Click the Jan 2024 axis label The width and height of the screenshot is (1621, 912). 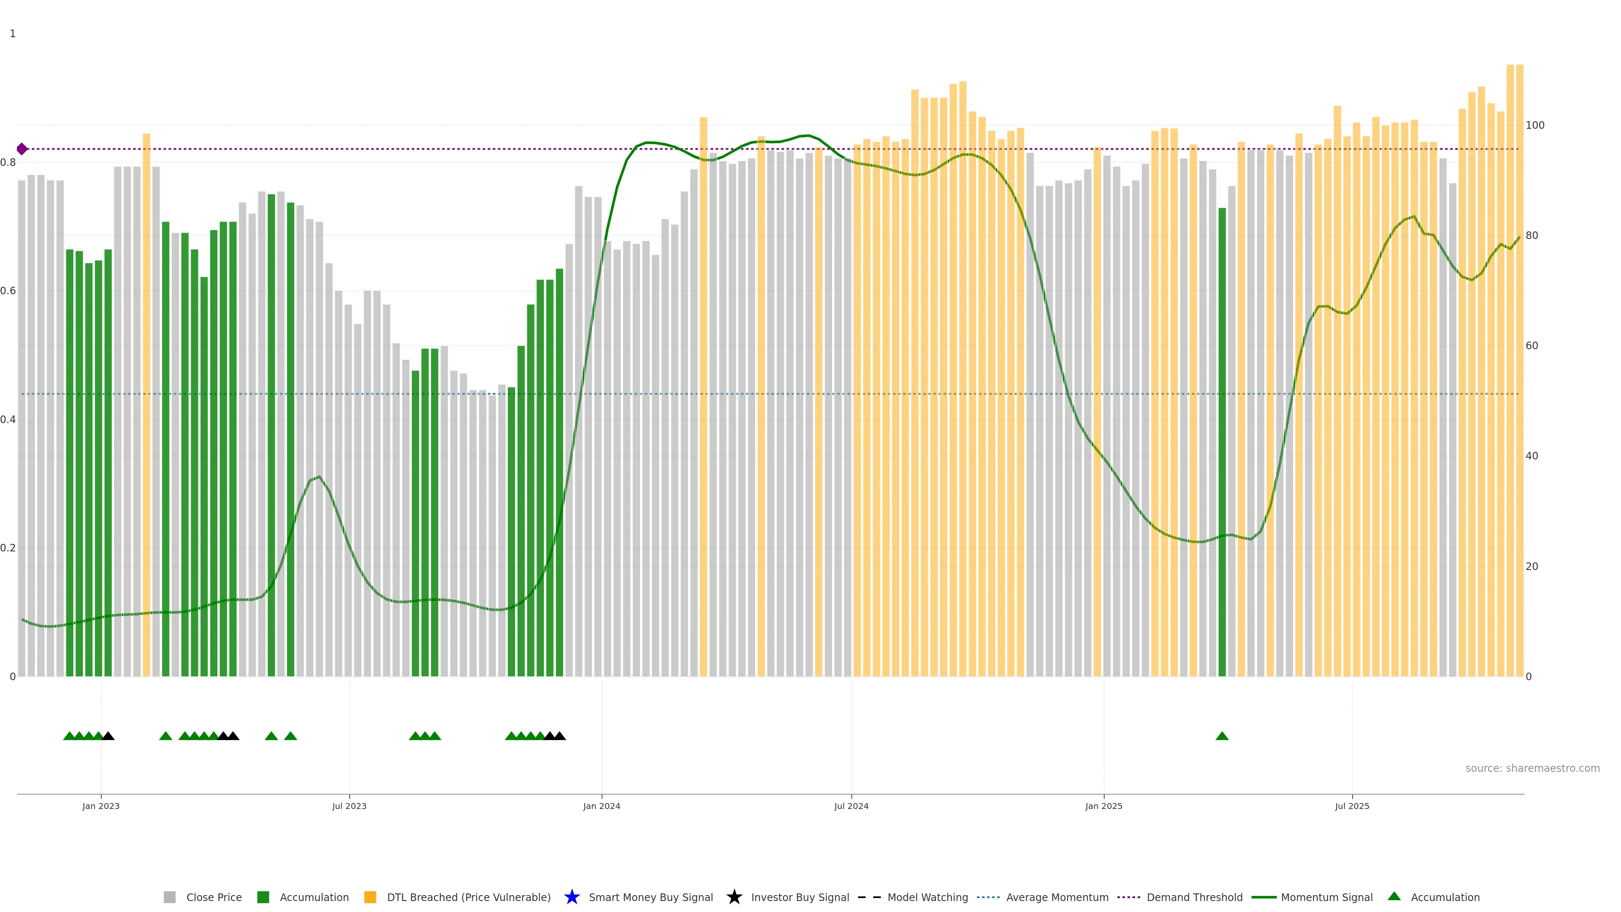(602, 806)
